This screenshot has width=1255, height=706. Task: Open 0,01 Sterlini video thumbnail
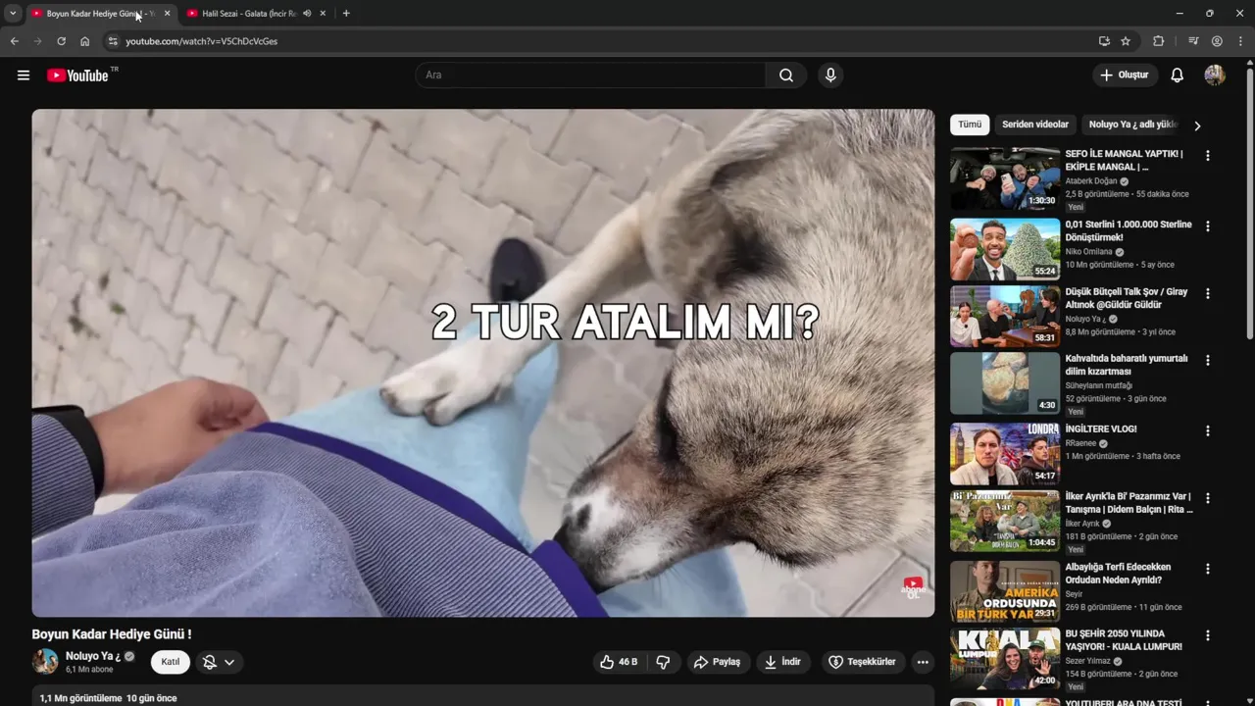1005,249
